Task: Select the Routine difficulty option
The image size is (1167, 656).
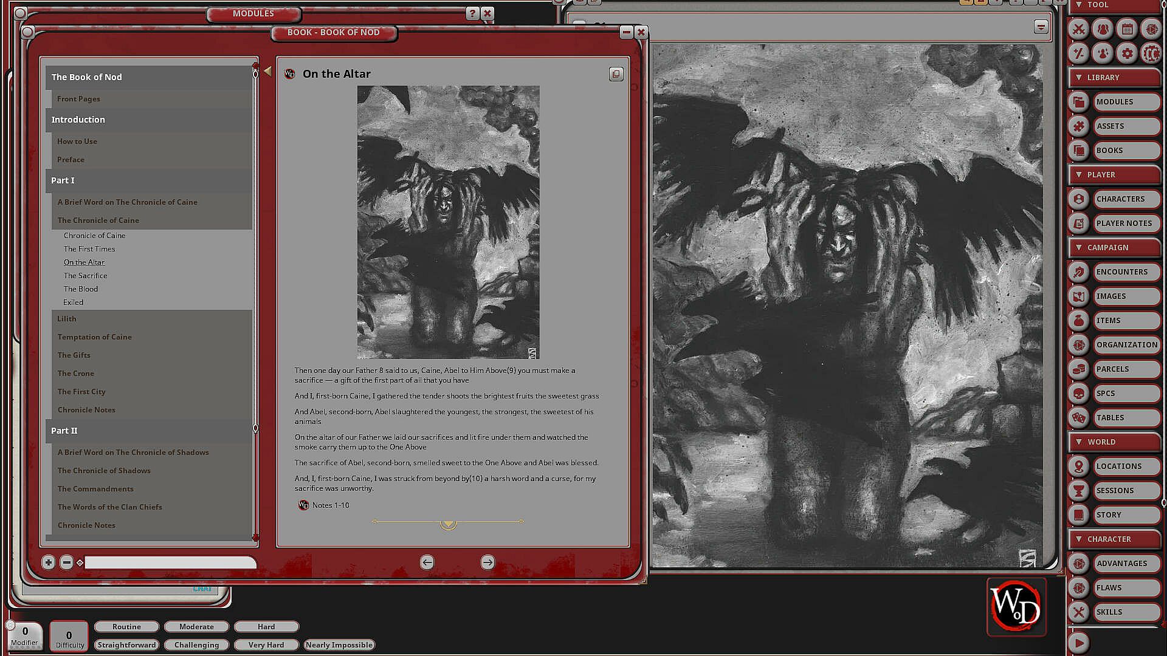Action: click(x=126, y=627)
